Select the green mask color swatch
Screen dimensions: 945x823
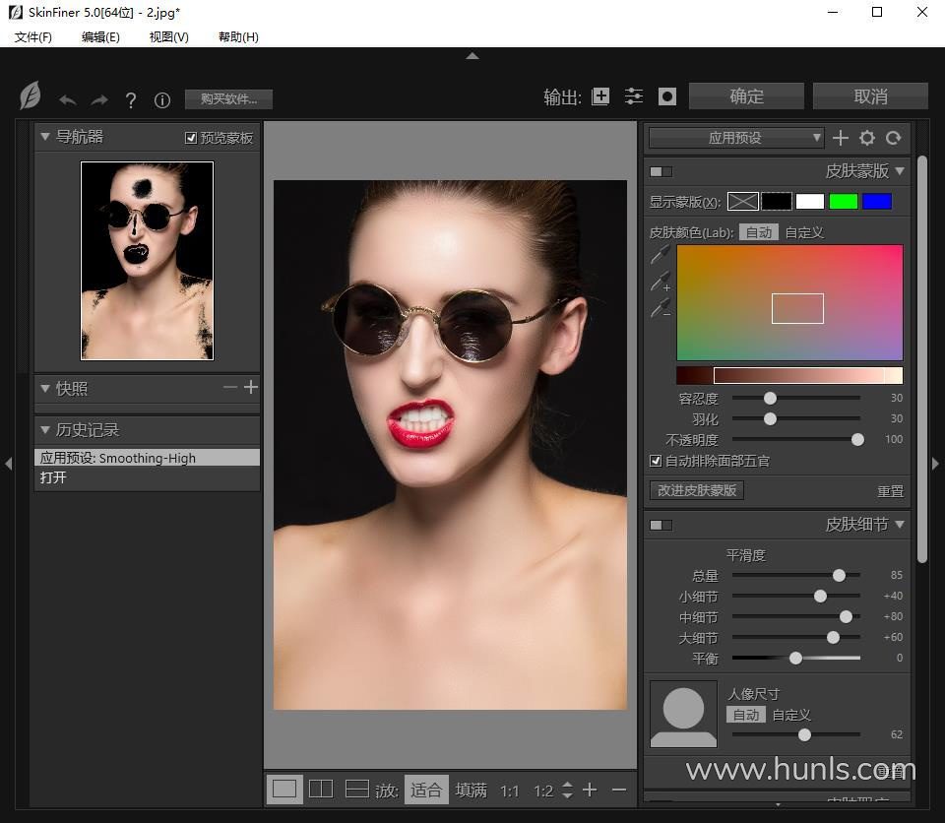point(843,202)
